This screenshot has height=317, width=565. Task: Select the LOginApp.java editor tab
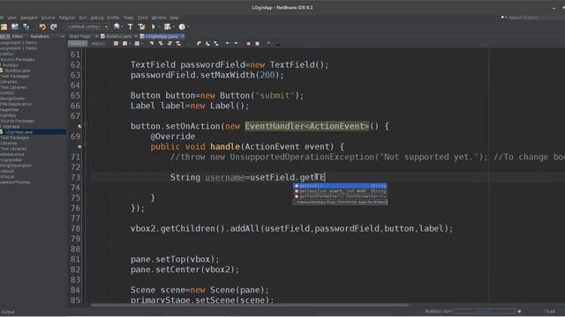pos(162,36)
